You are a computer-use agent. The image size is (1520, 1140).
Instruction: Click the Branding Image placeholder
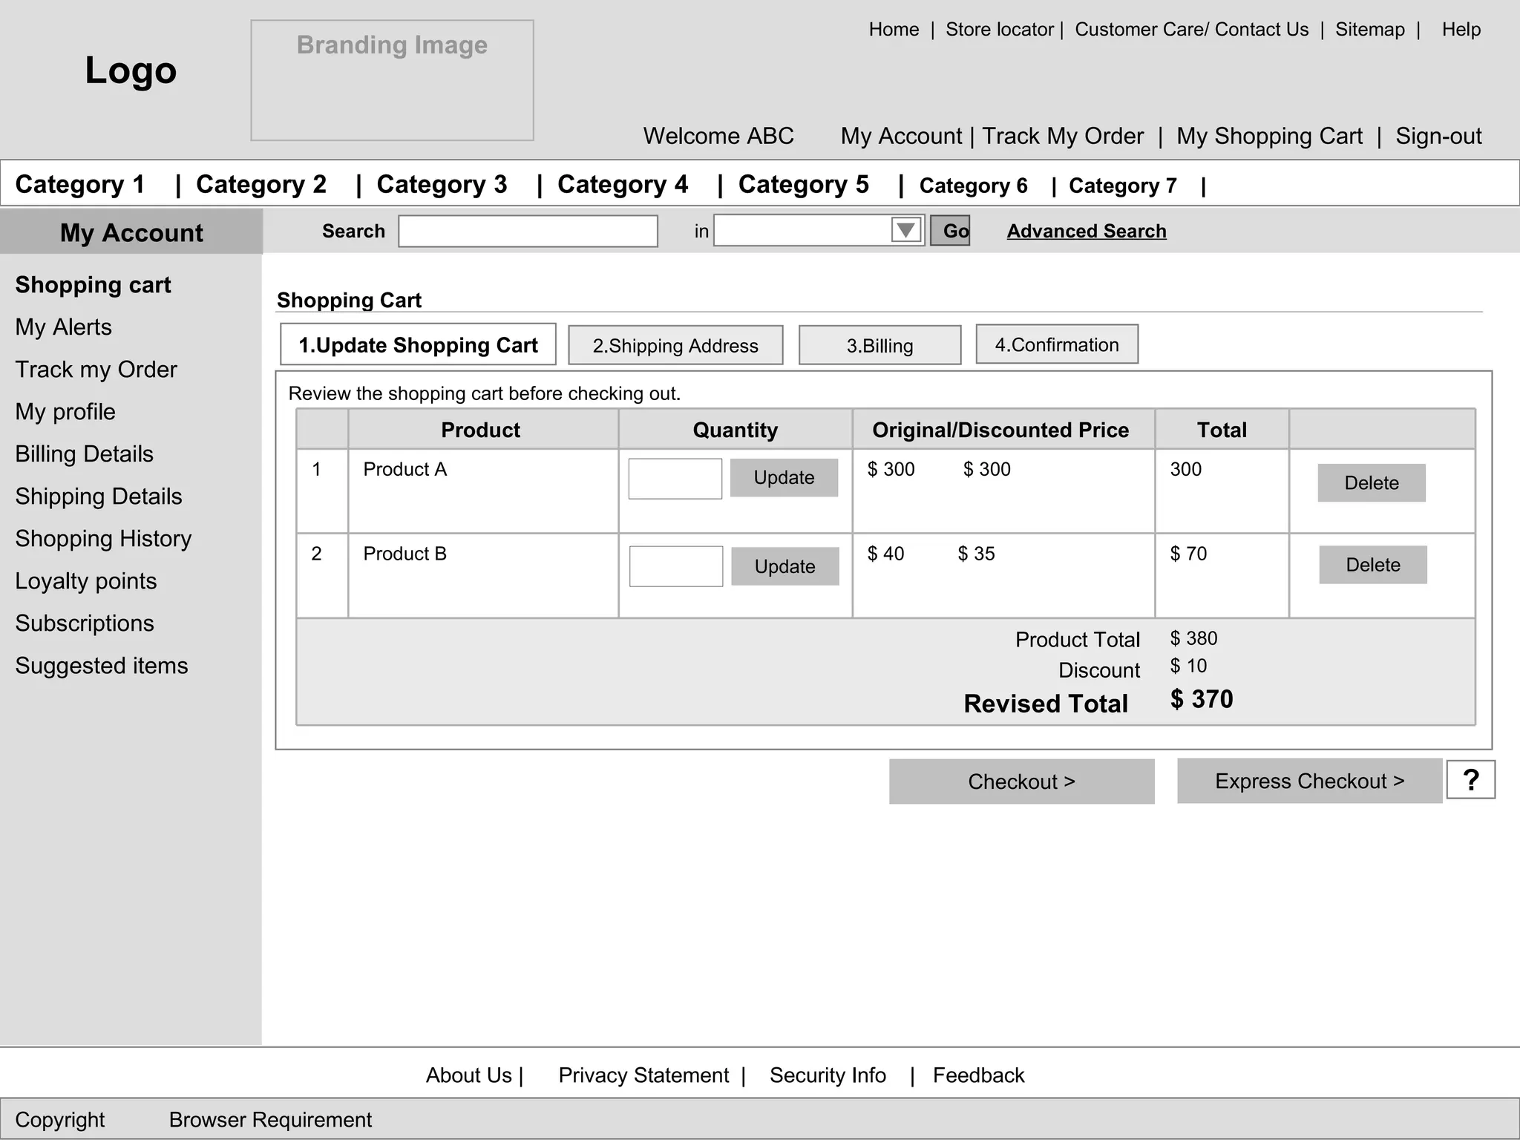392,80
